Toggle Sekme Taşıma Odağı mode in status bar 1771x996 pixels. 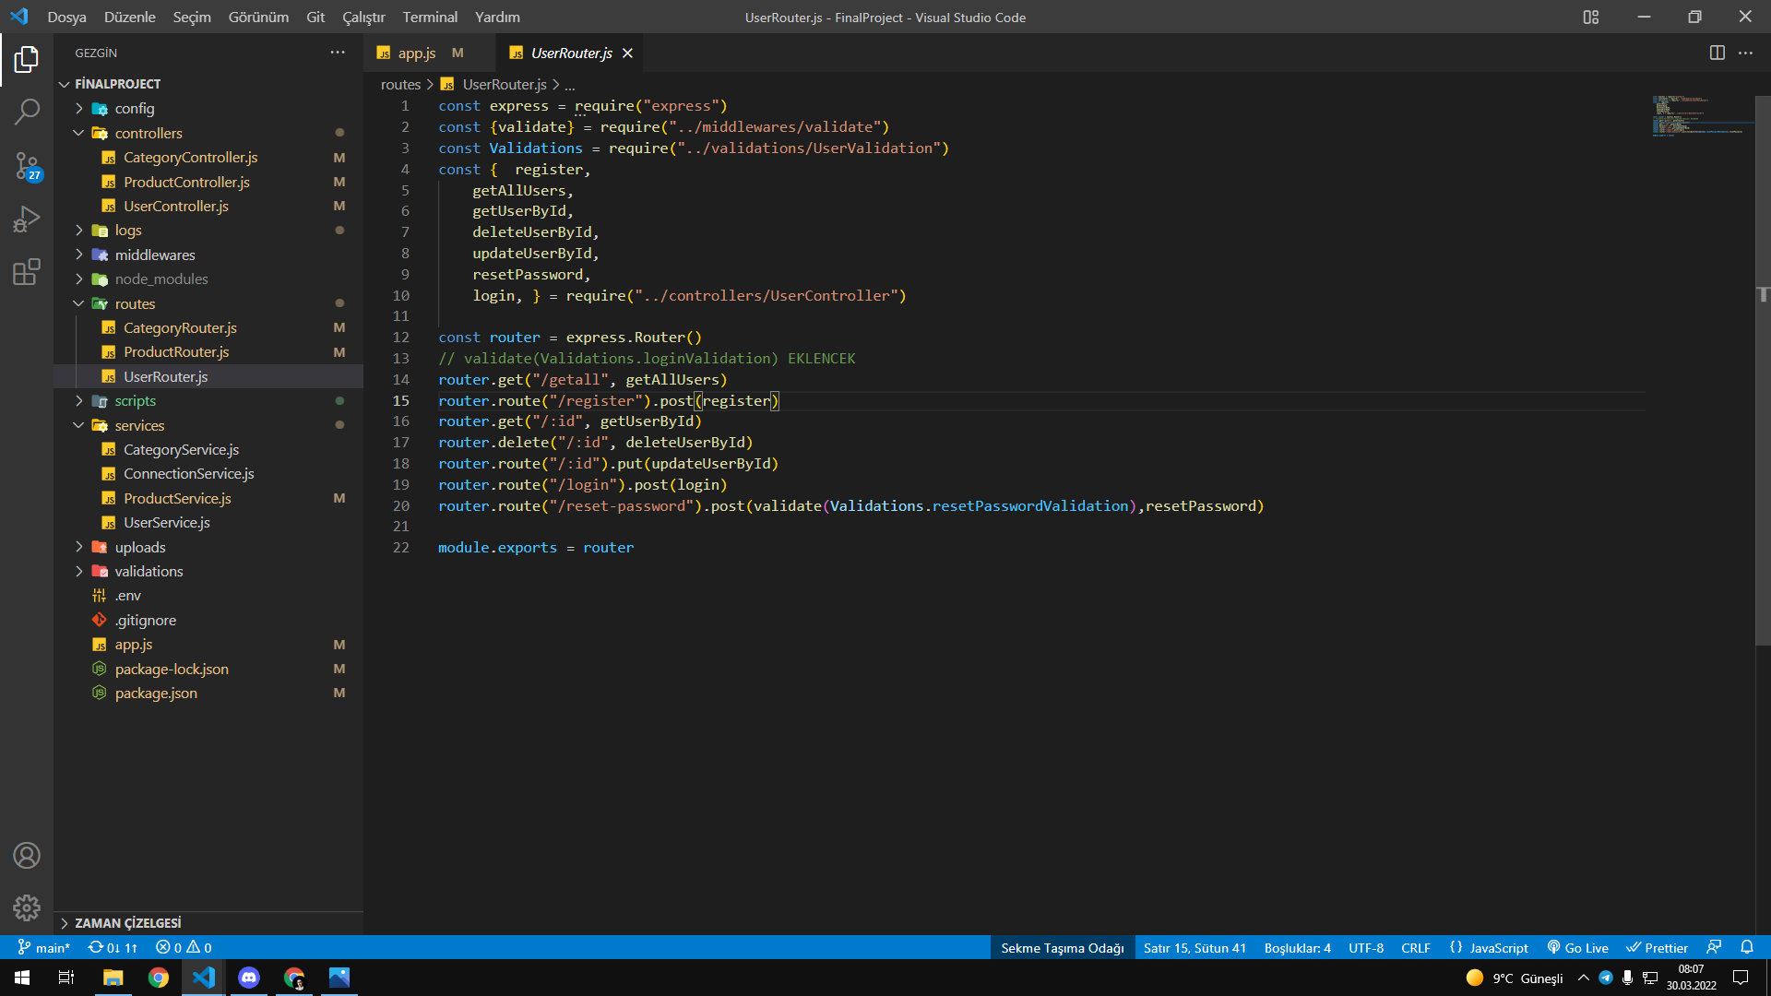pyautogui.click(x=1062, y=948)
